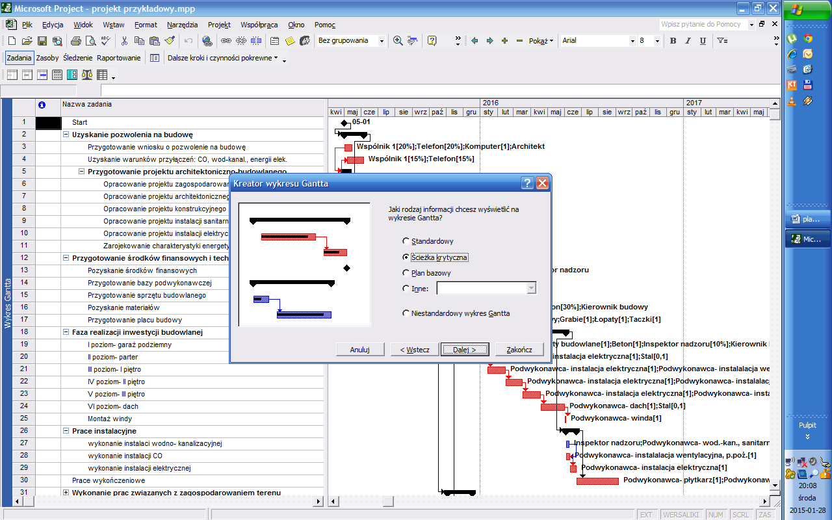
Task: Show subtasks with the plus icon
Action: tap(505, 41)
